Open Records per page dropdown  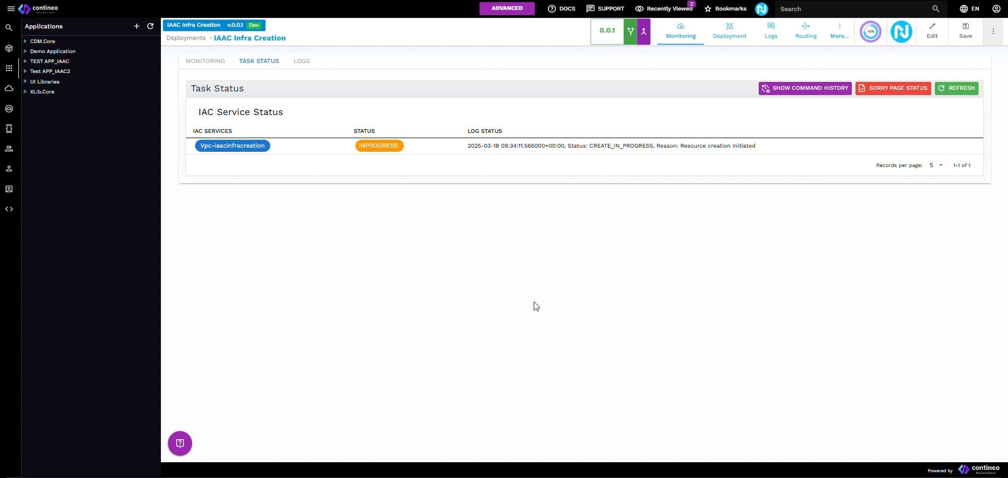point(936,165)
